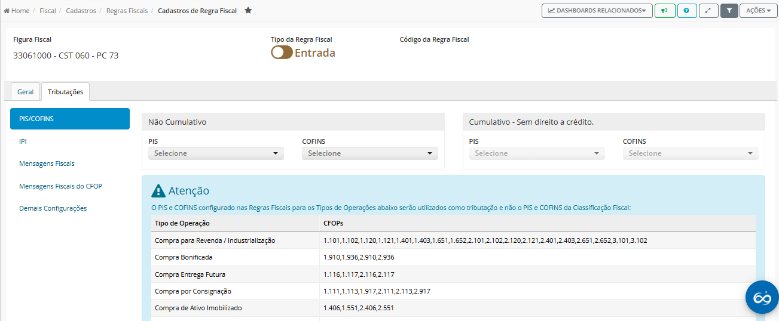Click the filter funnel icon

click(729, 11)
